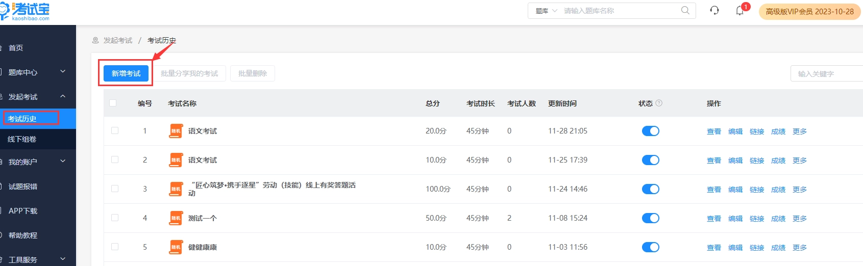This screenshot has height=266, width=863.
Task: Click the status help question-mark icon
Action: click(659, 103)
